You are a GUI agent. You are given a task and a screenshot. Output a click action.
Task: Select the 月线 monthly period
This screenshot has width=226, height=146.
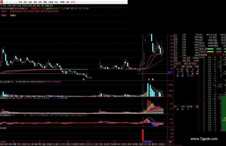[42, 5]
